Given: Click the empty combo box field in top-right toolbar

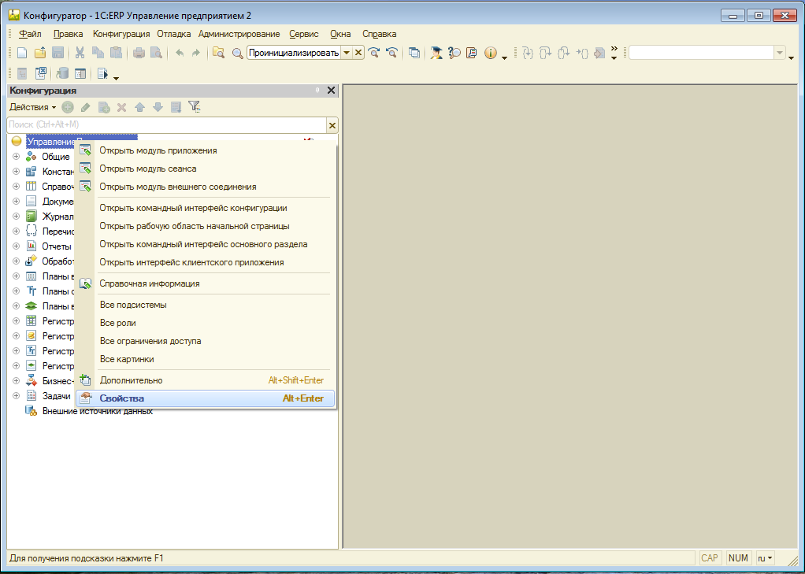Looking at the screenshot, I should click(x=701, y=53).
